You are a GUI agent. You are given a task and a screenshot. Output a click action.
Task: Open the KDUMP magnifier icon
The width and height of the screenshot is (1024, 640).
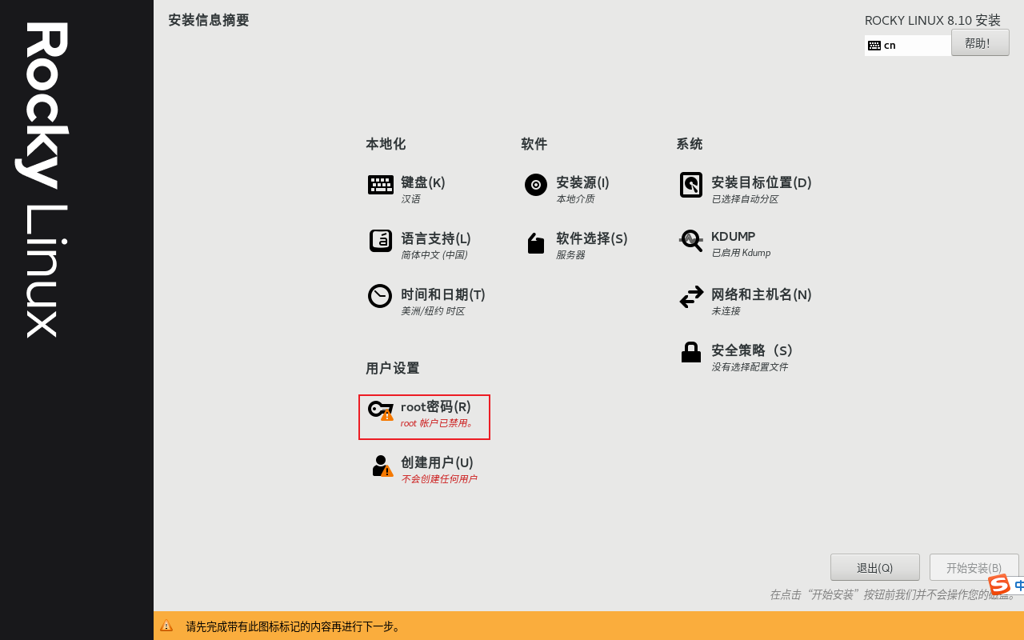click(691, 240)
